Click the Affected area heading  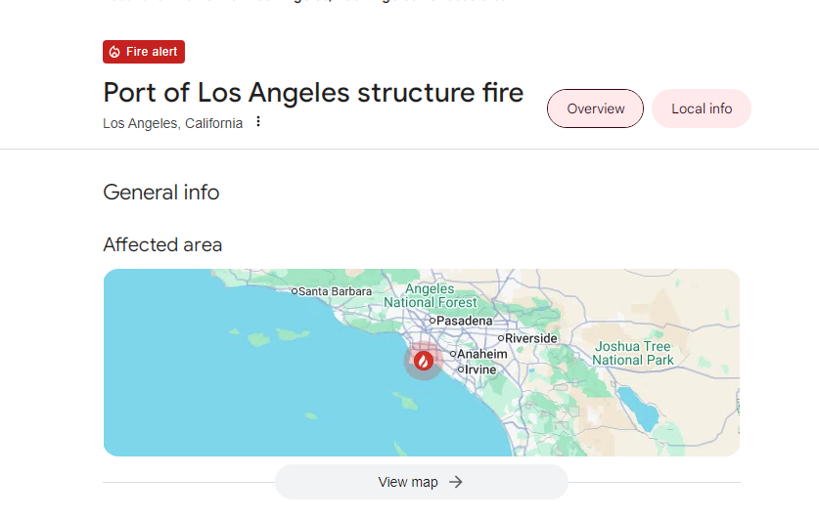pyautogui.click(x=162, y=244)
